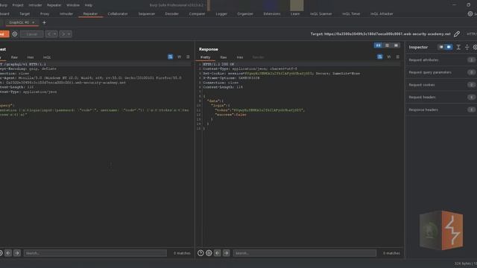Select the request Hex view tab

click(x=31, y=57)
